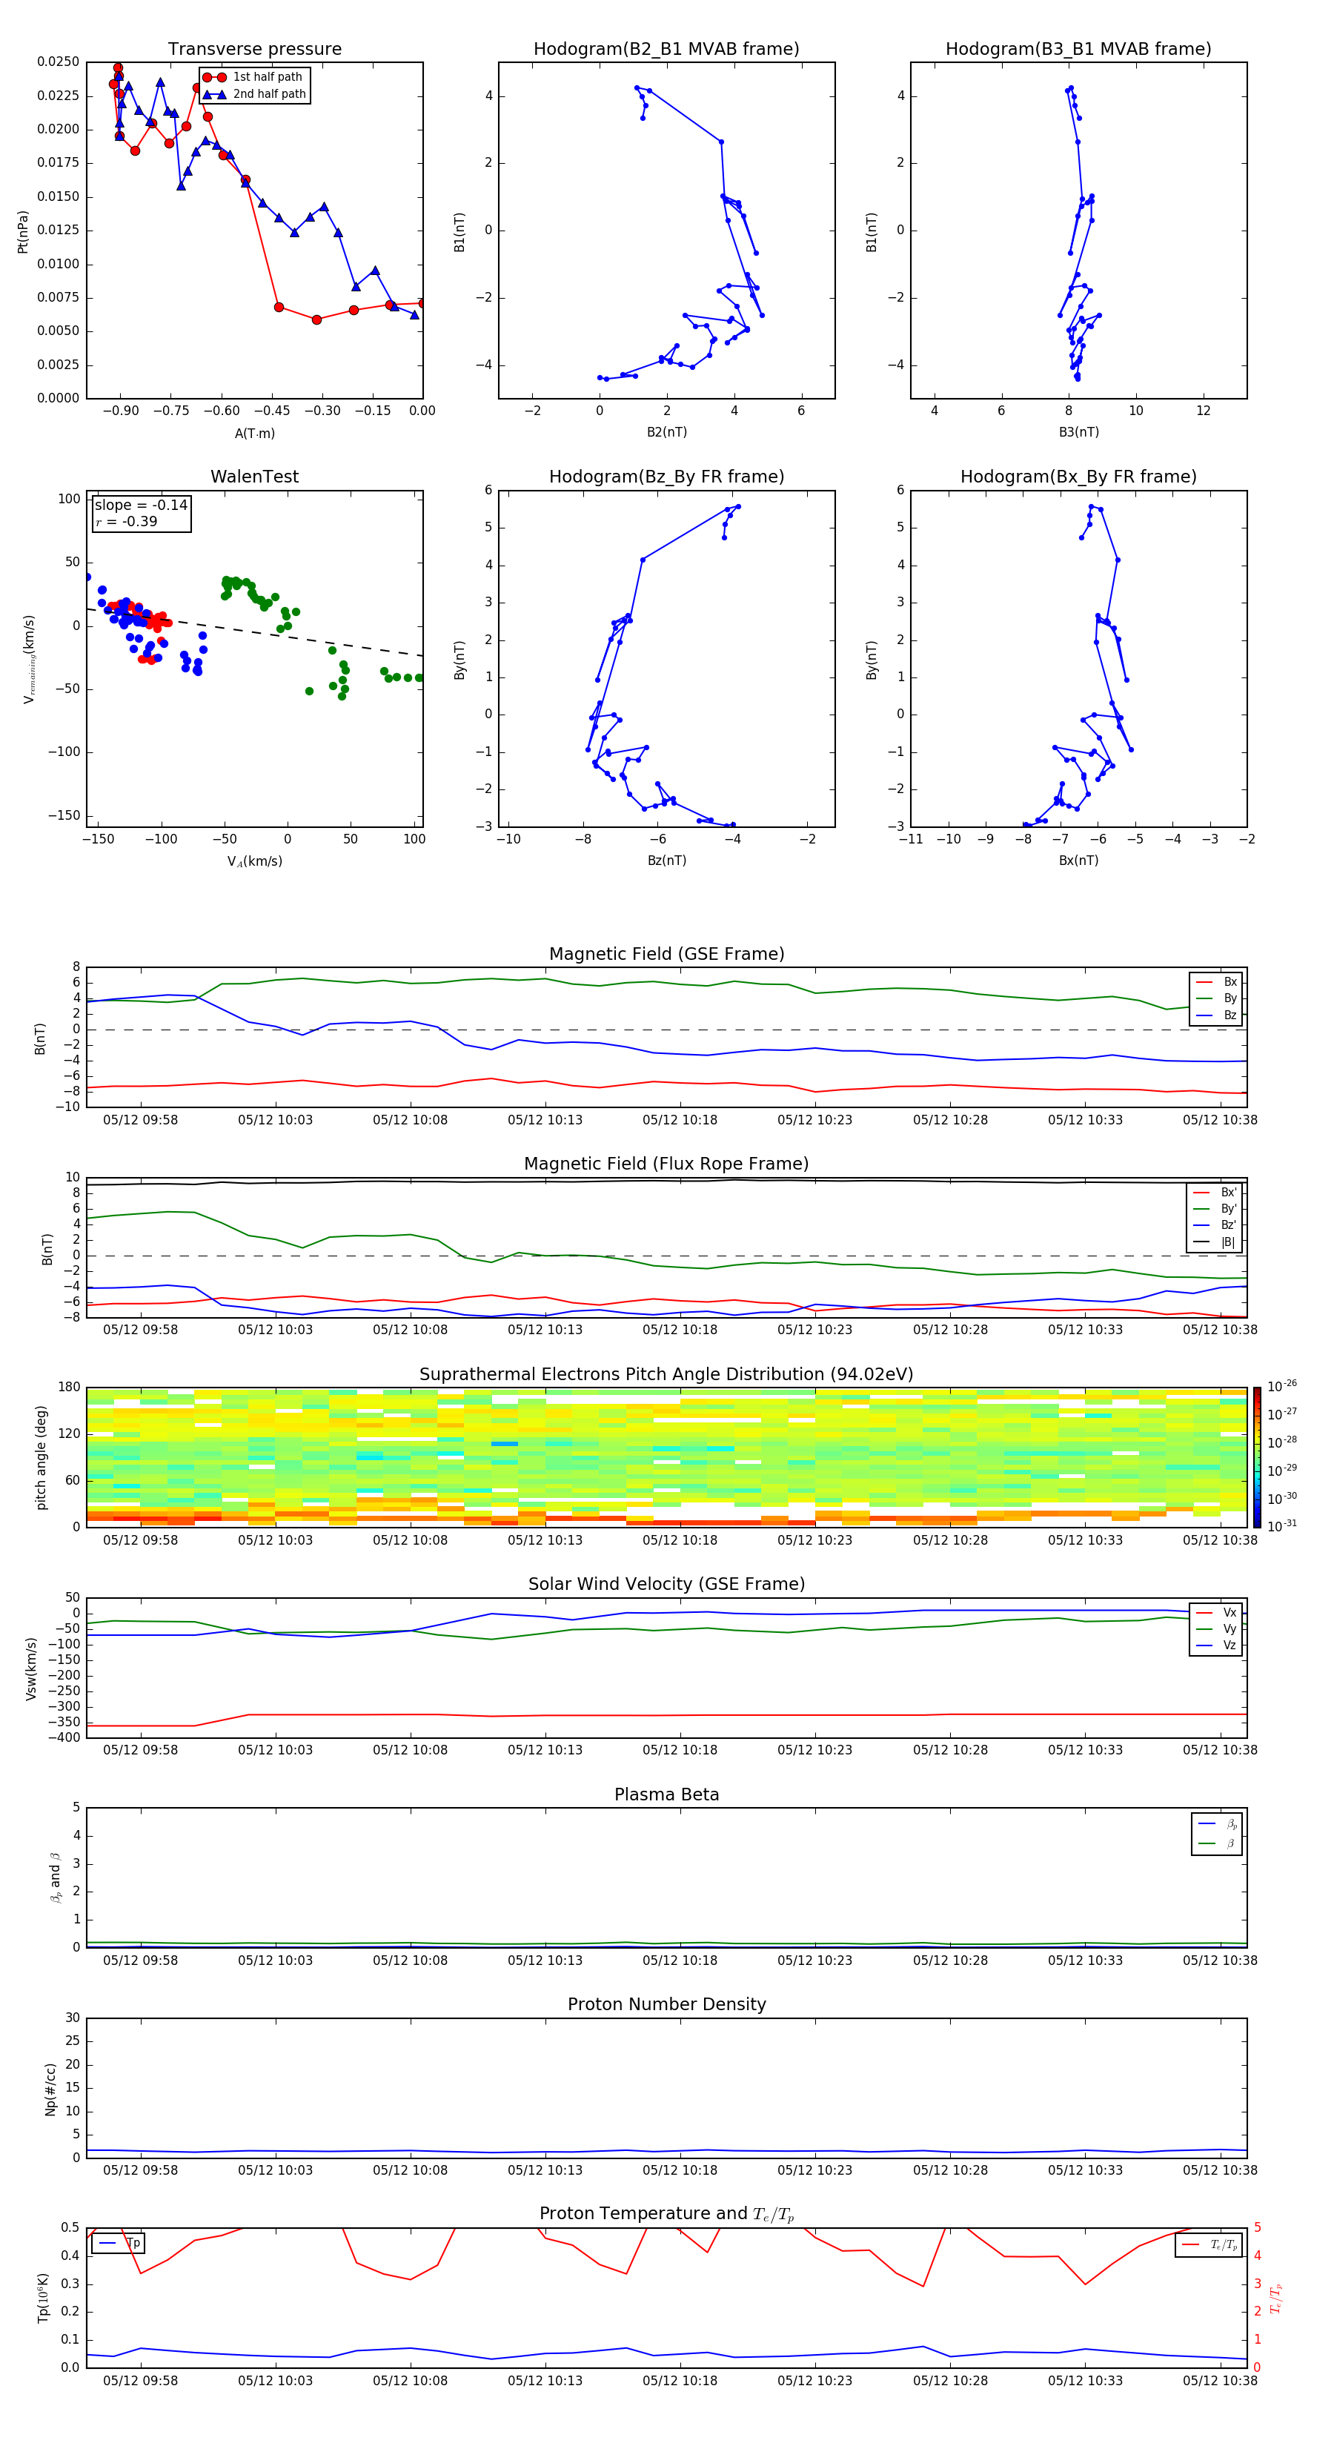Click the 'Vx' velocity legend entry
Image resolution: width=1334 pixels, height=2446 pixels.
1216,1612
